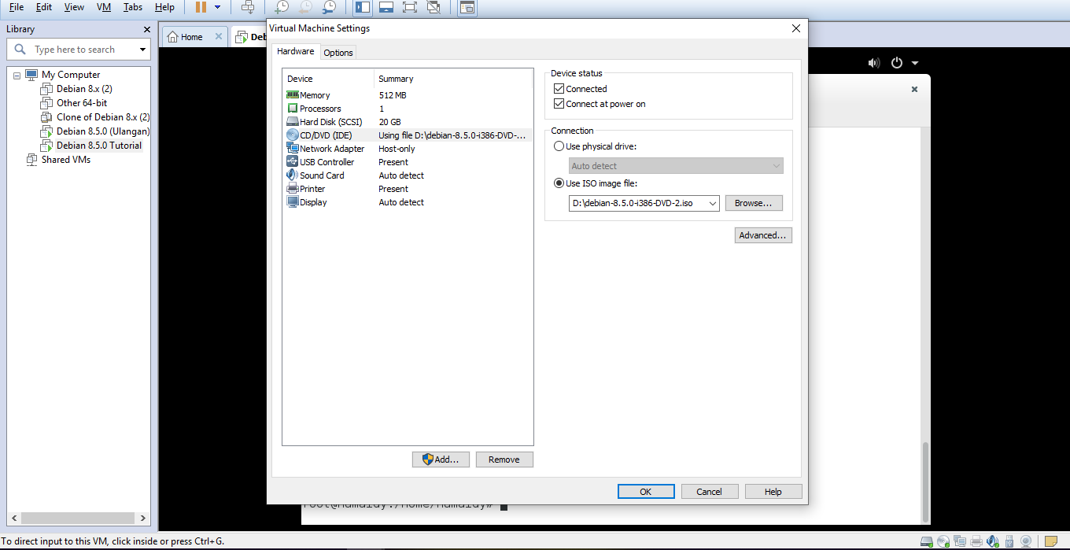Select Memory device row

408,95
